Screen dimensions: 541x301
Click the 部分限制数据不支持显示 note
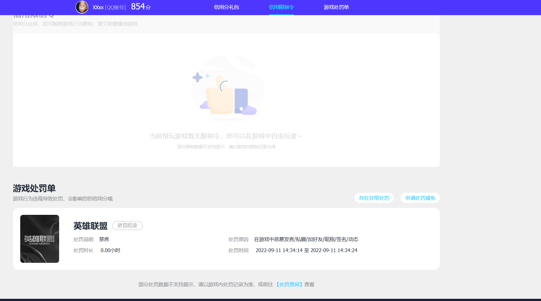click(226, 147)
